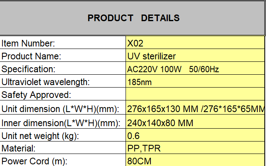Click the Unit dimension label cell

pos(63,109)
